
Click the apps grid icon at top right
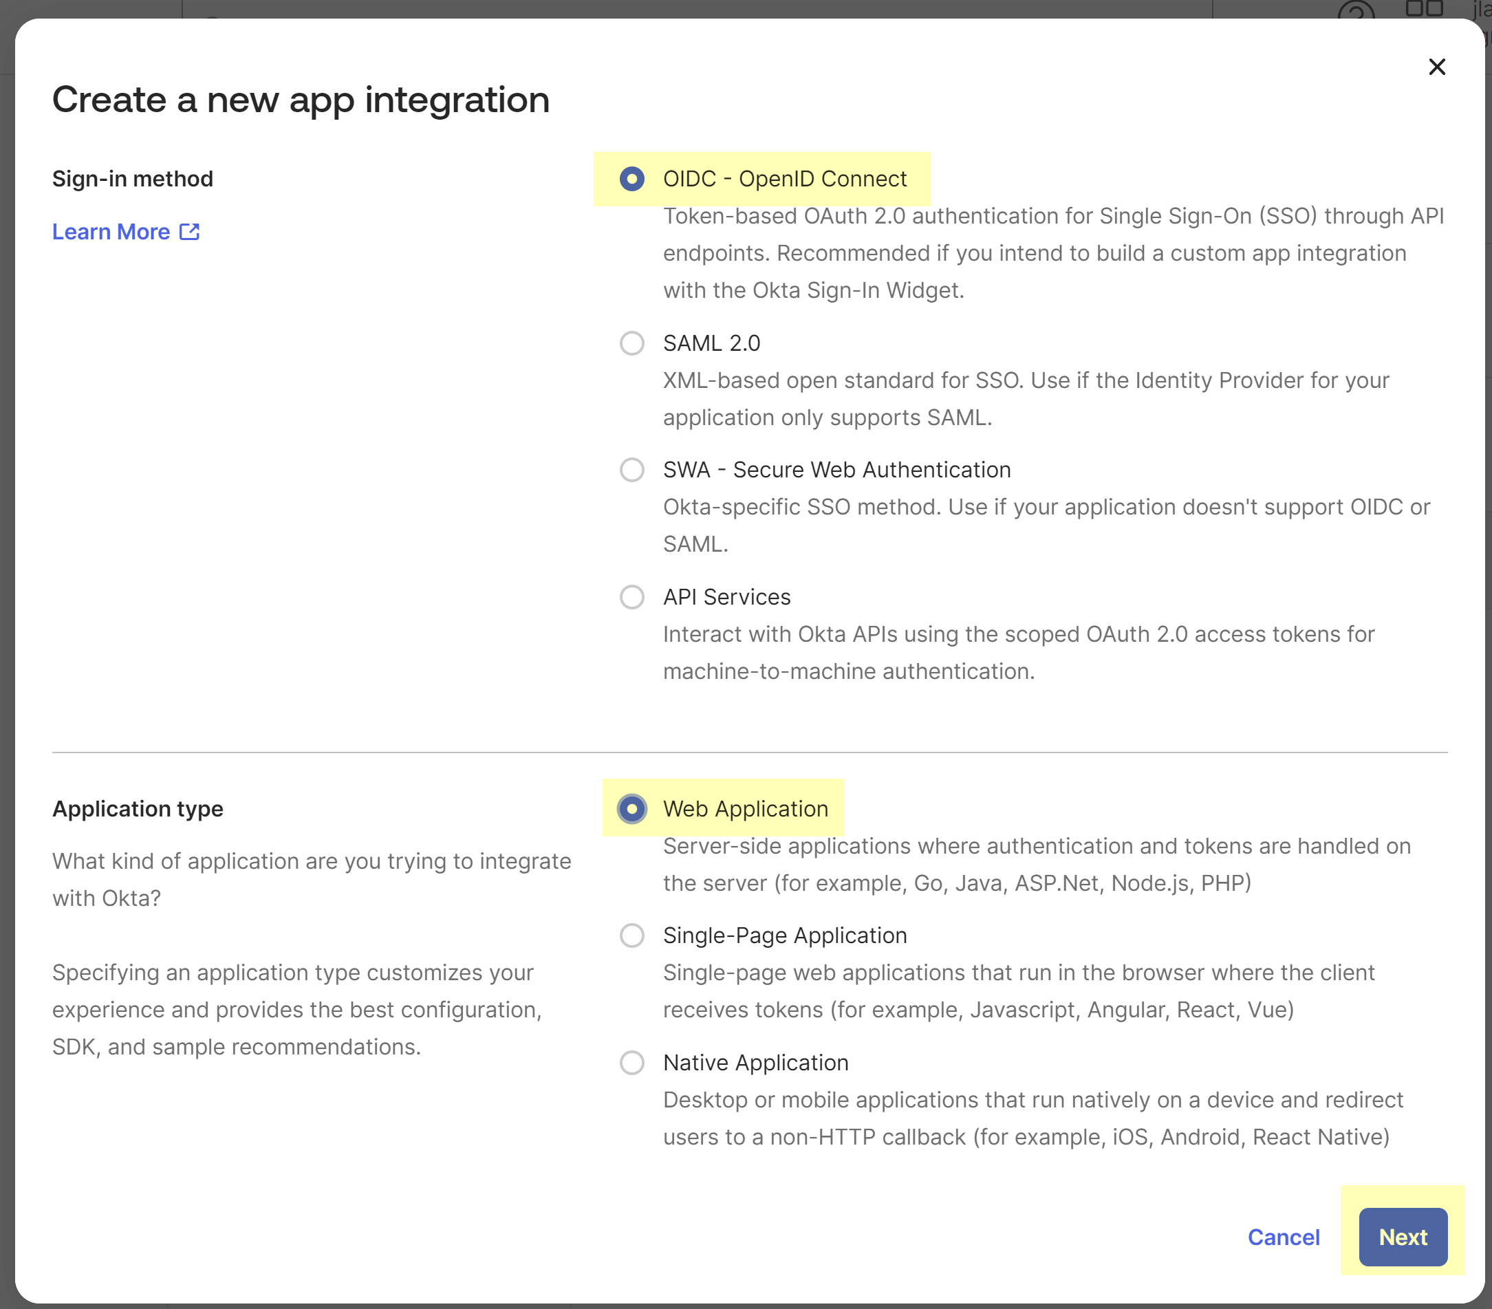pos(1423,9)
